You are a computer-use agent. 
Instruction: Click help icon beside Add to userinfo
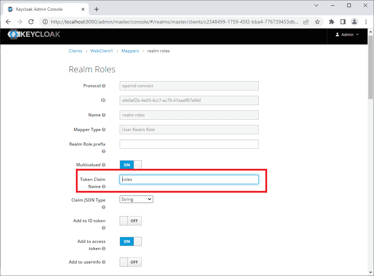pyautogui.click(x=104, y=262)
